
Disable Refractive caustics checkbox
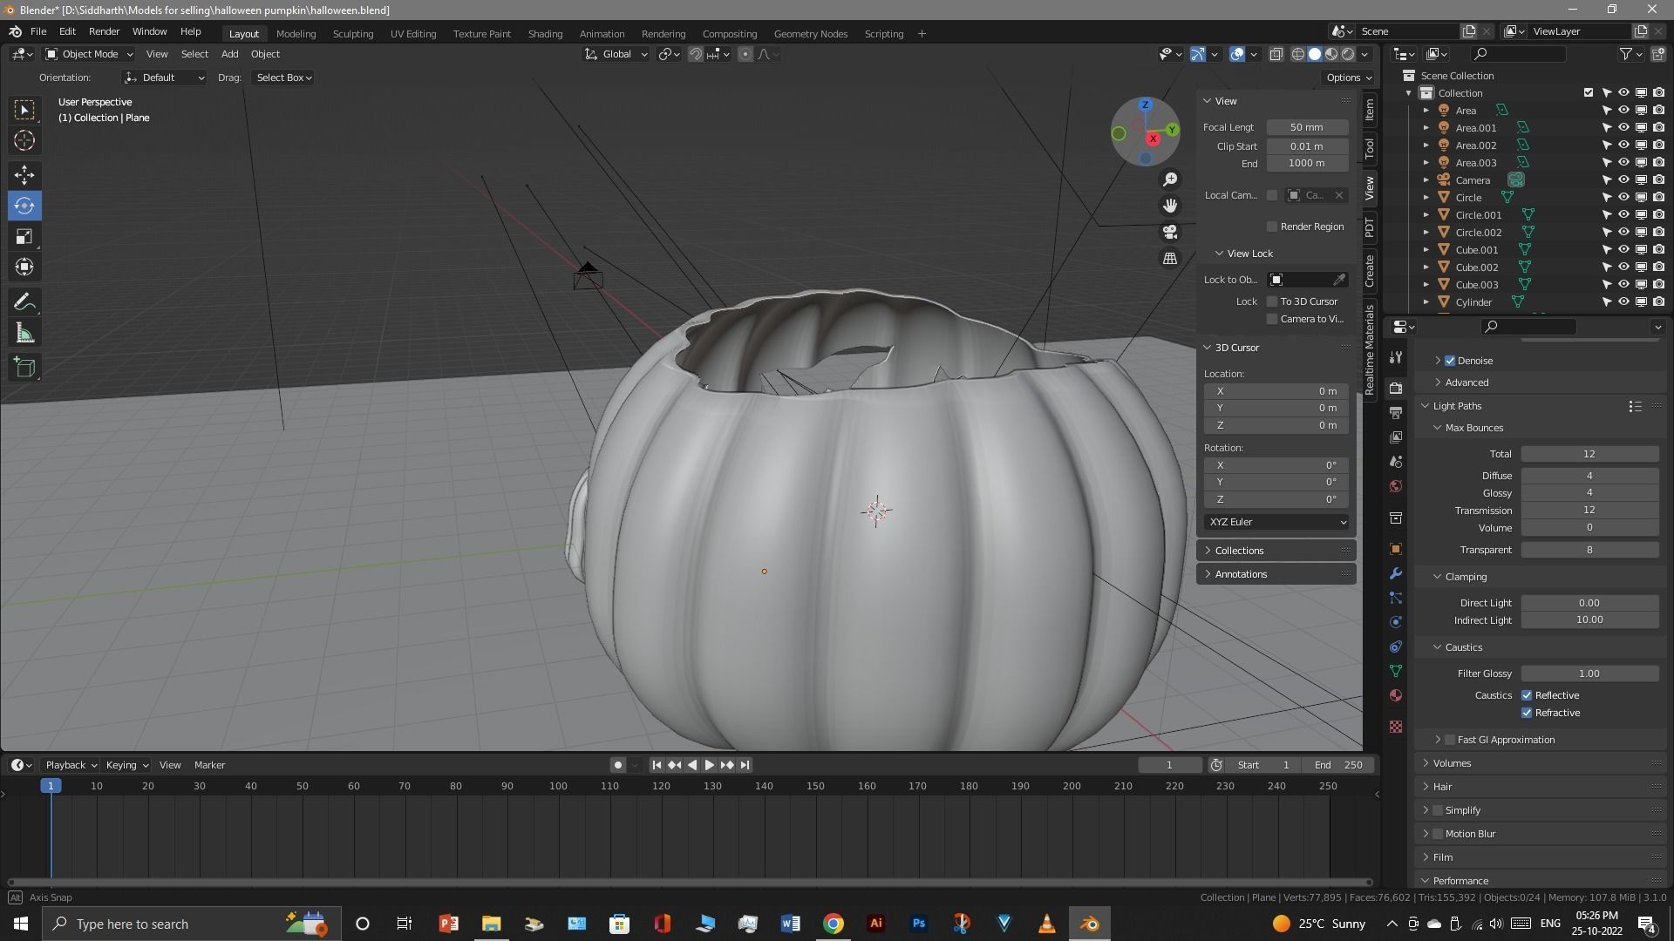1527,713
